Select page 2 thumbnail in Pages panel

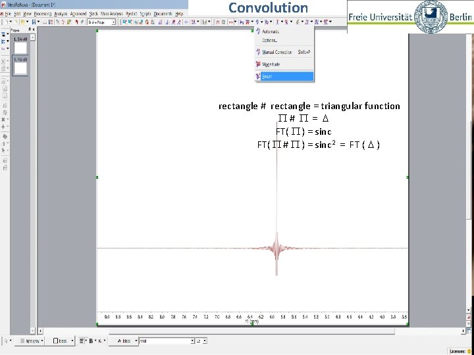[x=20, y=66]
